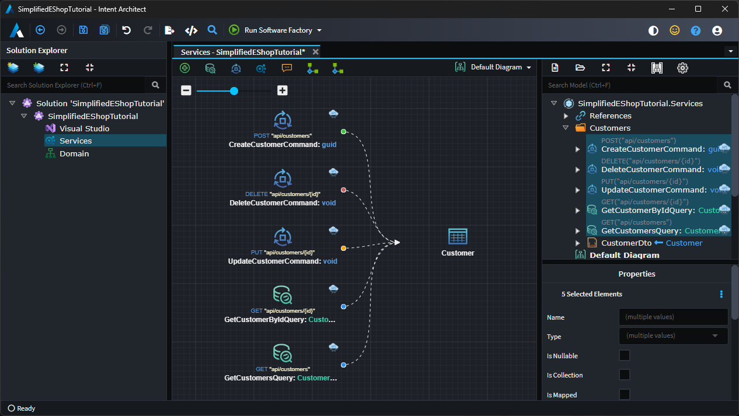Click the second green hierarchy layout icon
739x416 pixels.
click(337, 68)
